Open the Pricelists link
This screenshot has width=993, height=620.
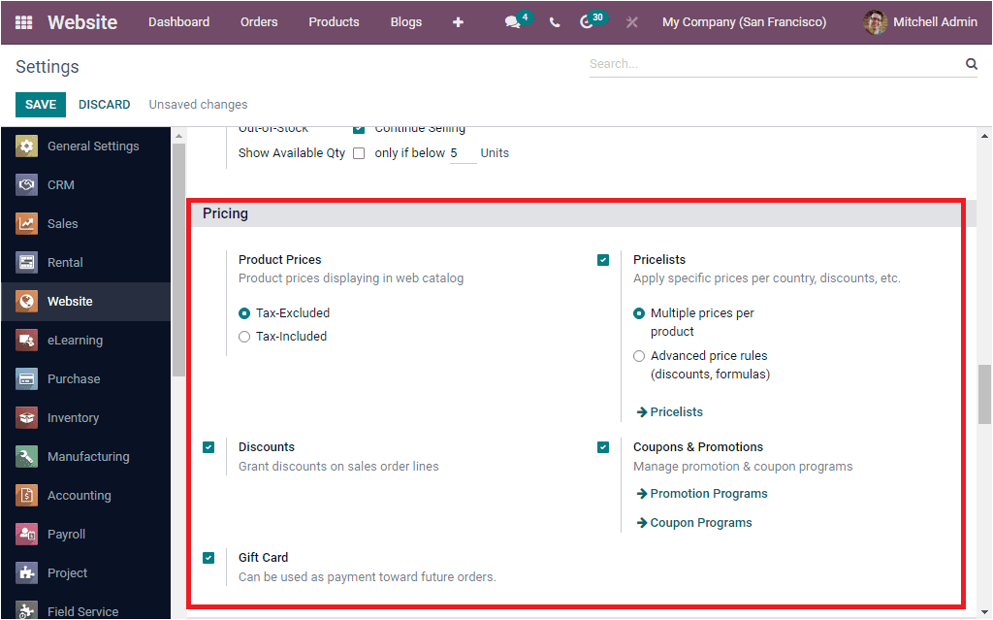675,411
